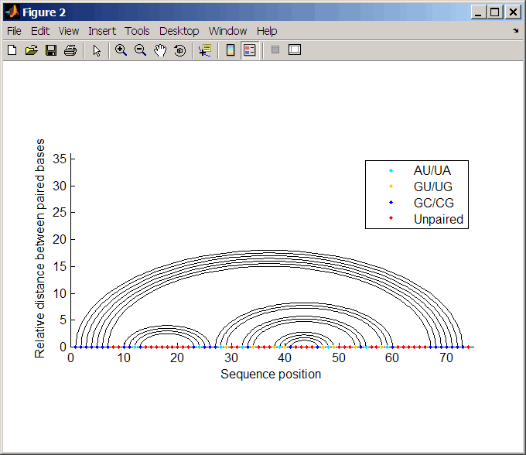
Task: Toggle the Insert Legend toolbar button
Action: point(249,50)
